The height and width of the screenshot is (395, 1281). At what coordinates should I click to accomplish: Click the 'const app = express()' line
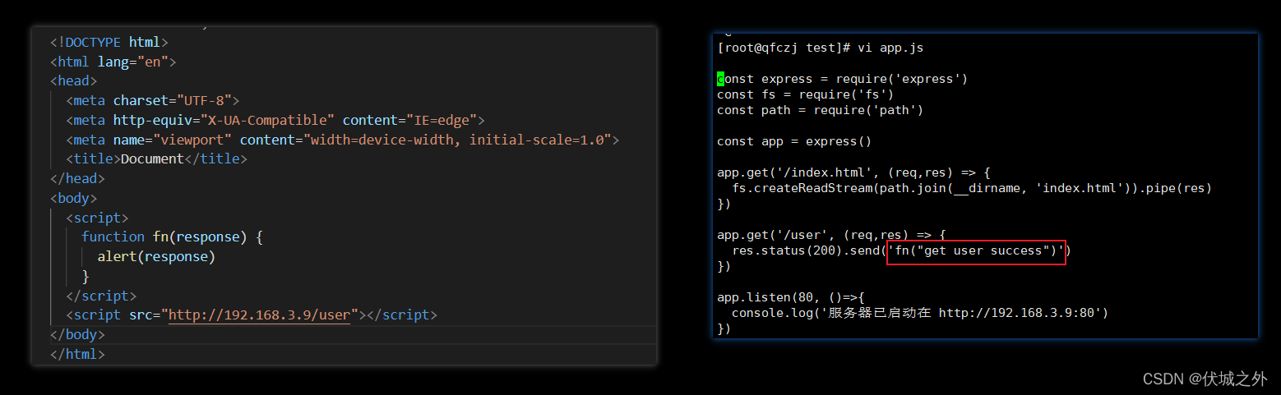point(794,141)
